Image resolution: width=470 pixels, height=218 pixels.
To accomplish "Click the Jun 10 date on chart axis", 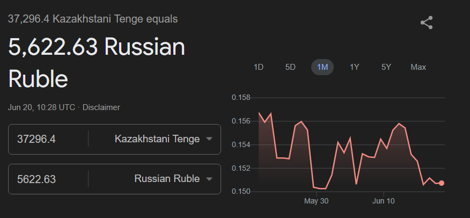I will coord(384,201).
